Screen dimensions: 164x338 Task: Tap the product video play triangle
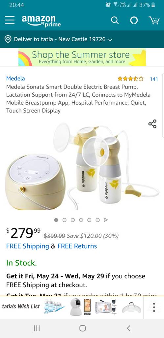click(106, 220)
